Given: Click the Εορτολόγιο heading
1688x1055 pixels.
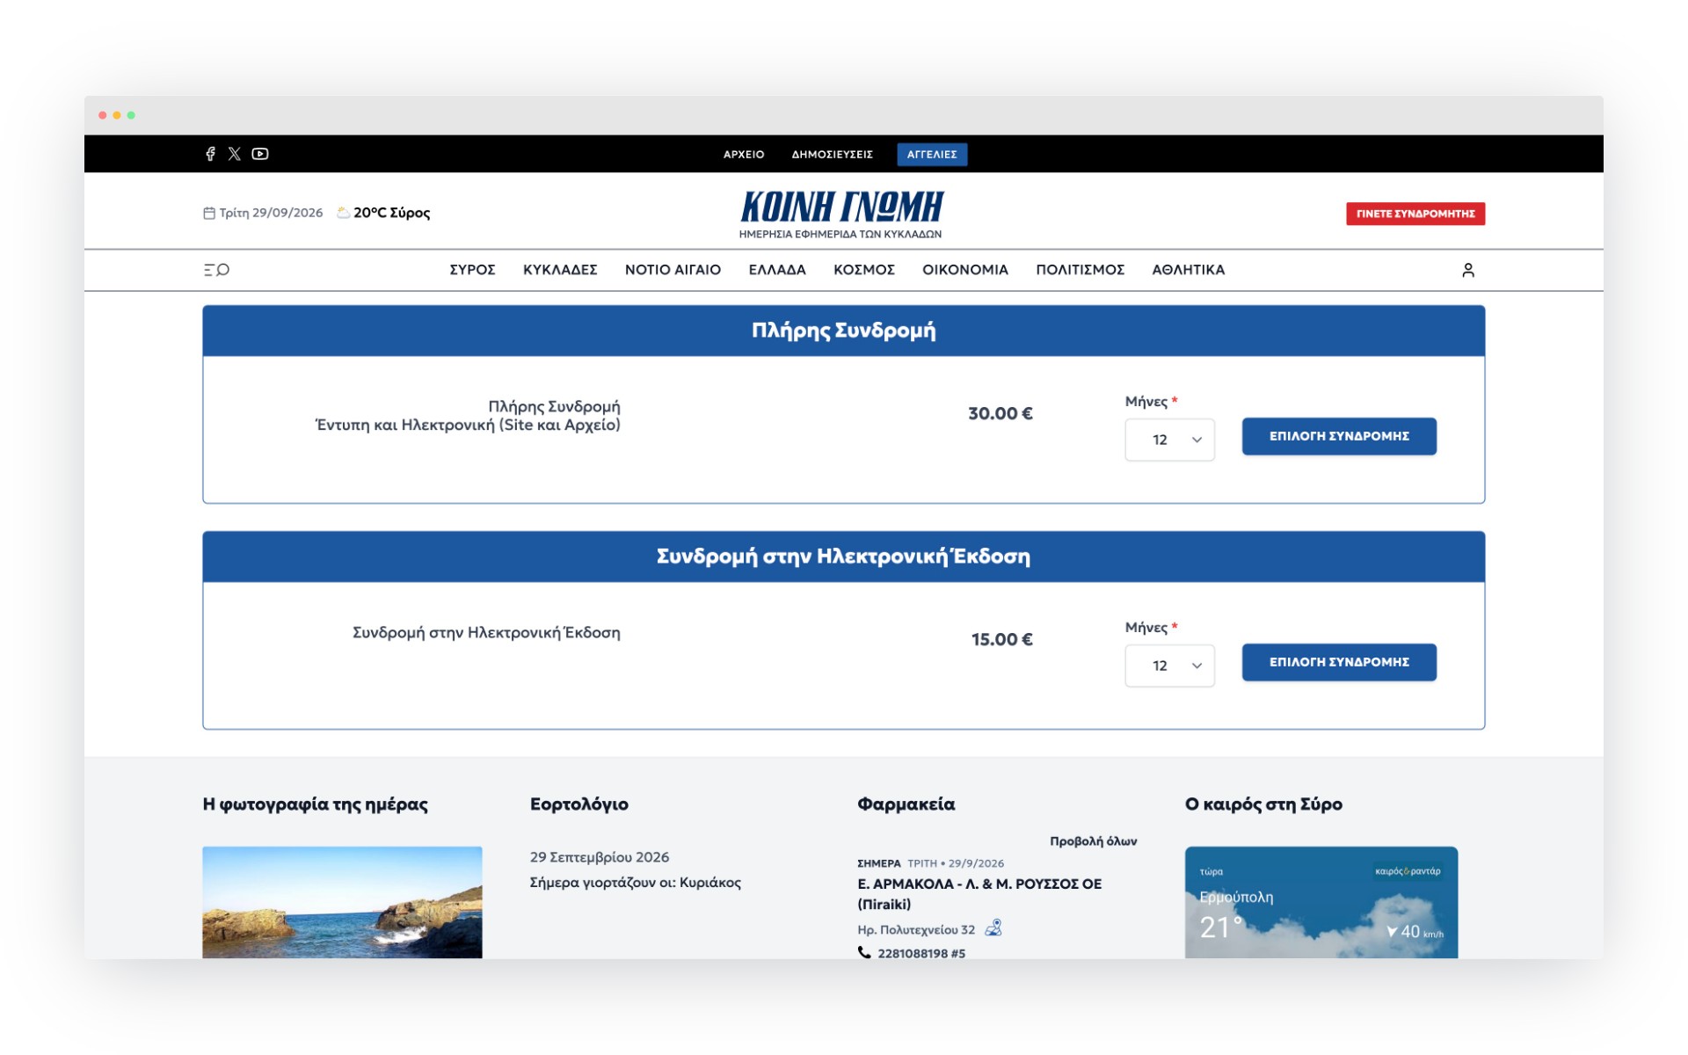Looking at the screenshot, I should (579, 804).
